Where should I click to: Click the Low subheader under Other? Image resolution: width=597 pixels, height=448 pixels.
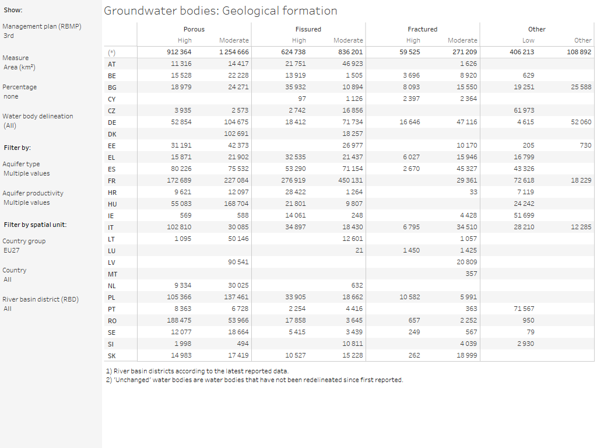[x=528, y=40]
